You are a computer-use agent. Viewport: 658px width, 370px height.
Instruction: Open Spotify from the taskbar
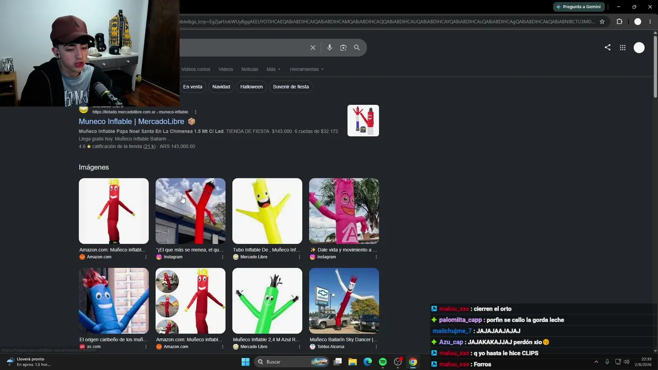[x=382, y=362]
